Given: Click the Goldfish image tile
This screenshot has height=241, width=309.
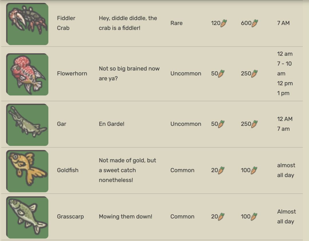Looking at the screenshot, I should pyautogui.click(x=27, y=171).
